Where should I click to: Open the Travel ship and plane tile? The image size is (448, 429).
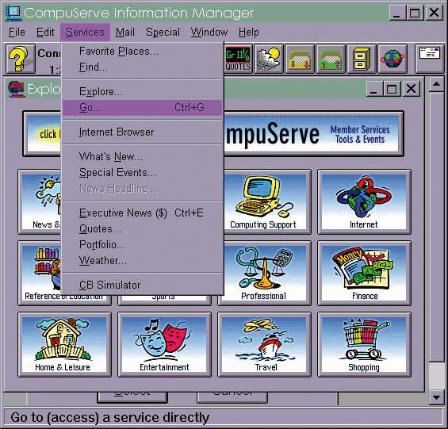pos(264,345)
